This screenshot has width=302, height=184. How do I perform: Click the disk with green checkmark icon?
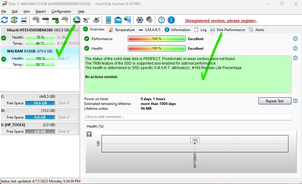click(x=56, y=20)
